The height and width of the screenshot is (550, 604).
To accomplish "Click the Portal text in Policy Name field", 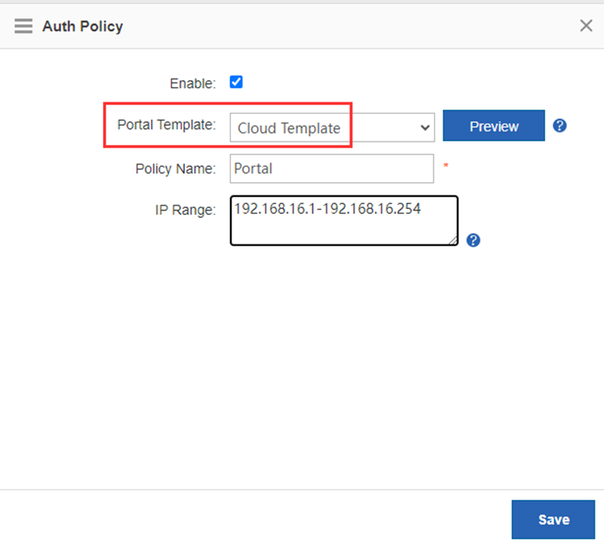I will pos(253,169).
